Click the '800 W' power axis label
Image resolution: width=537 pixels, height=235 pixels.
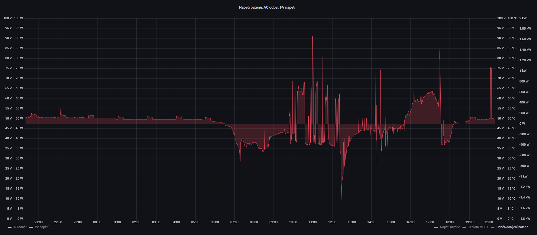pos(524,81)
